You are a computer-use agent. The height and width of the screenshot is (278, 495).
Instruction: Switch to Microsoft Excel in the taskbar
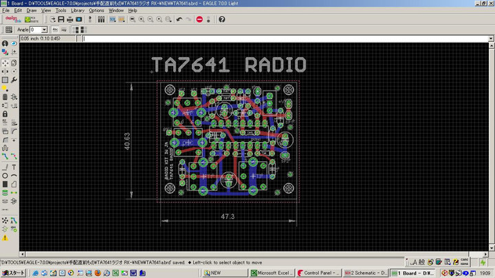pos(272,273)
